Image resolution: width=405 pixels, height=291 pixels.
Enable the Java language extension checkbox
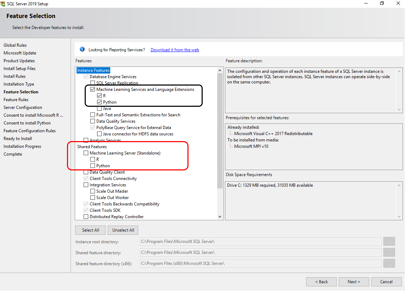point(99,109)
